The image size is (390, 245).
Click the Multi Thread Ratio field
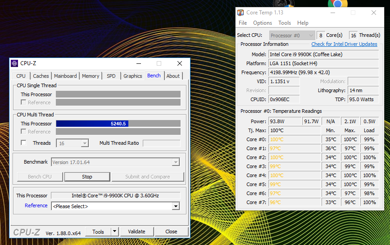tap(161, 143)
